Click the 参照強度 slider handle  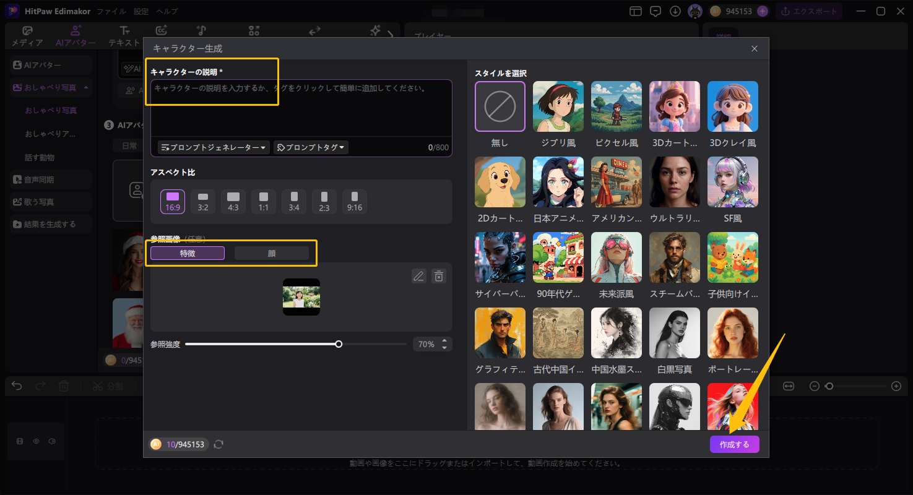tap(339, 344)
